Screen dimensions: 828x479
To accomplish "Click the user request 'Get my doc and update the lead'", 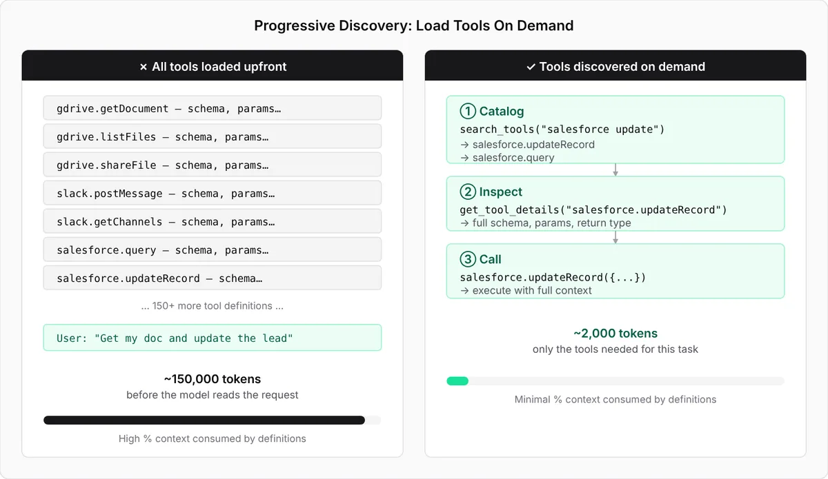I will point(213,338).
